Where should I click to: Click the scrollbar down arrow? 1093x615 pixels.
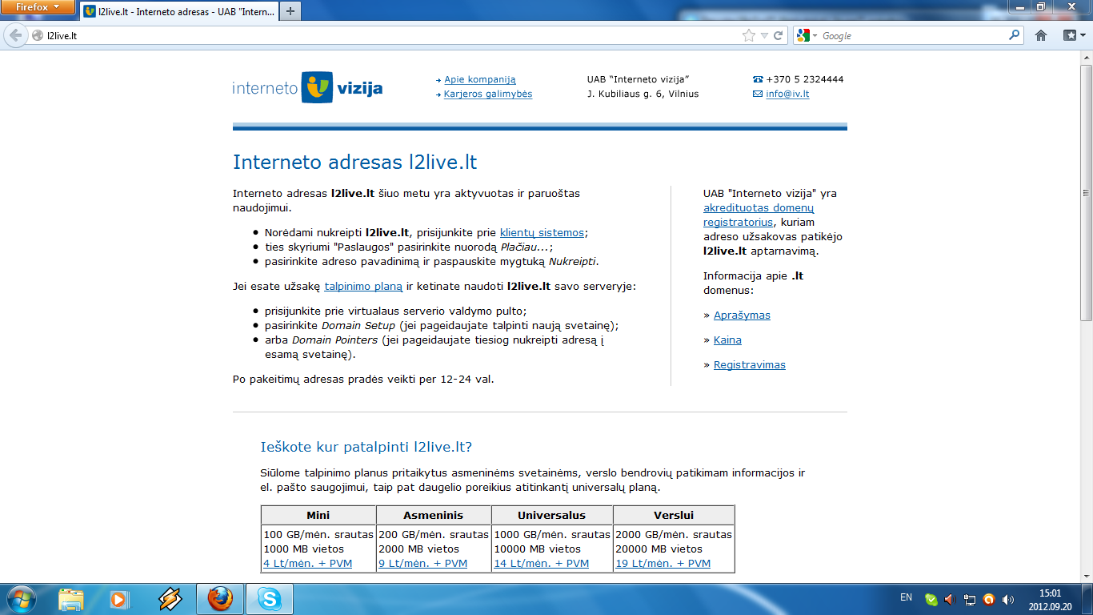click(1086, 577)
